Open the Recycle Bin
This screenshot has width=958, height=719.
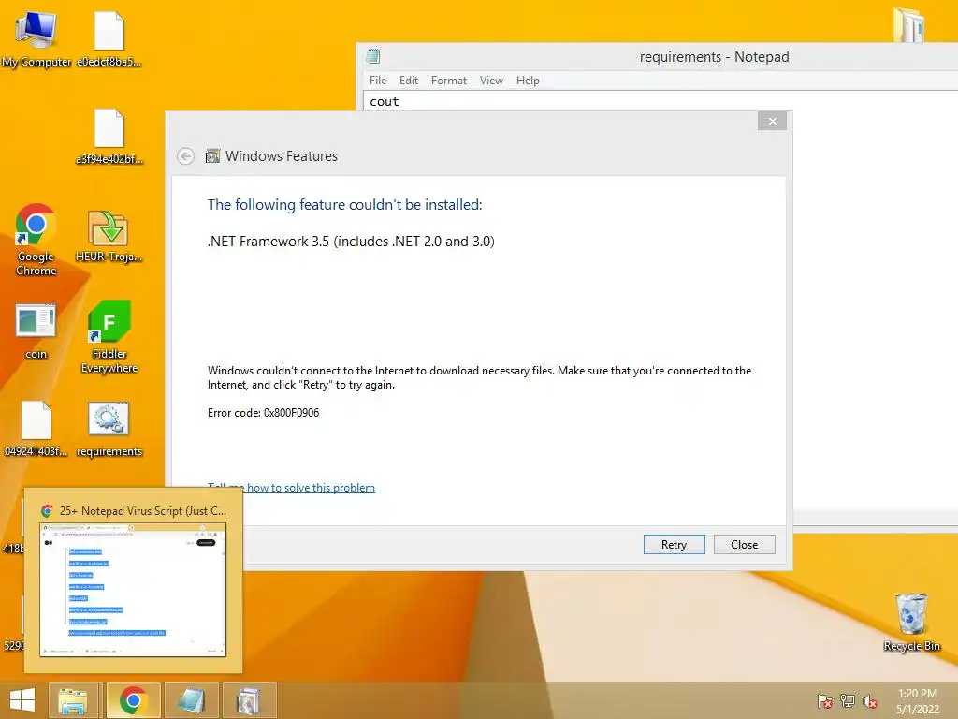pyautogui.click(x=911, y=622)
